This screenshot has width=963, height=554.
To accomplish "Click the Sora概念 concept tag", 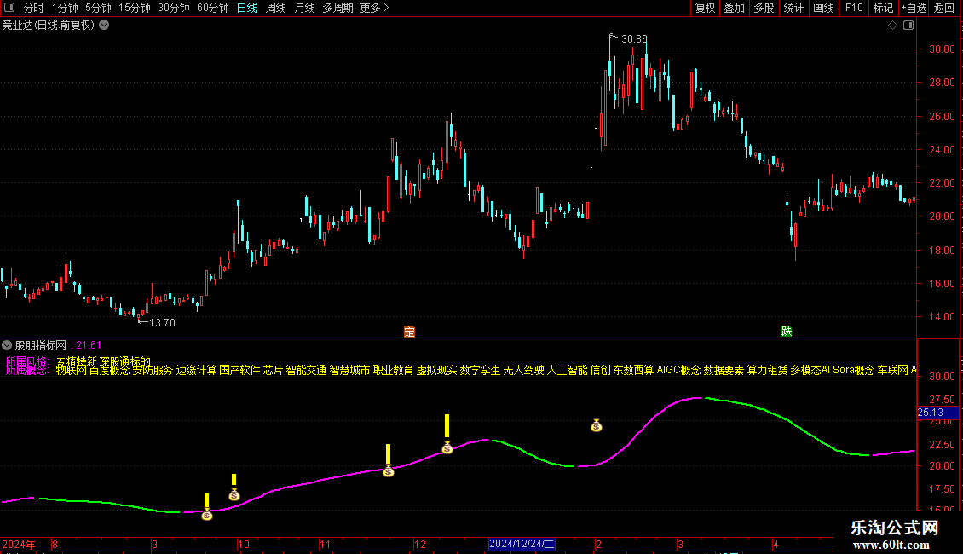I will pyautogui.click(x=854, y=371).
